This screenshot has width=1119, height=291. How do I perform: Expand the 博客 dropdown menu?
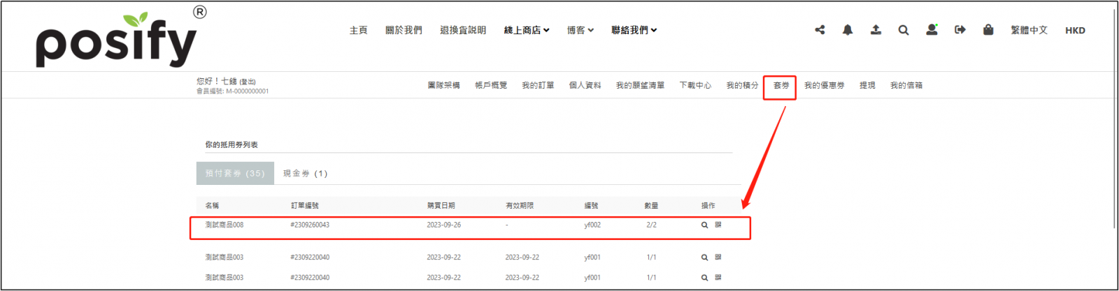[x=580, y=30]
